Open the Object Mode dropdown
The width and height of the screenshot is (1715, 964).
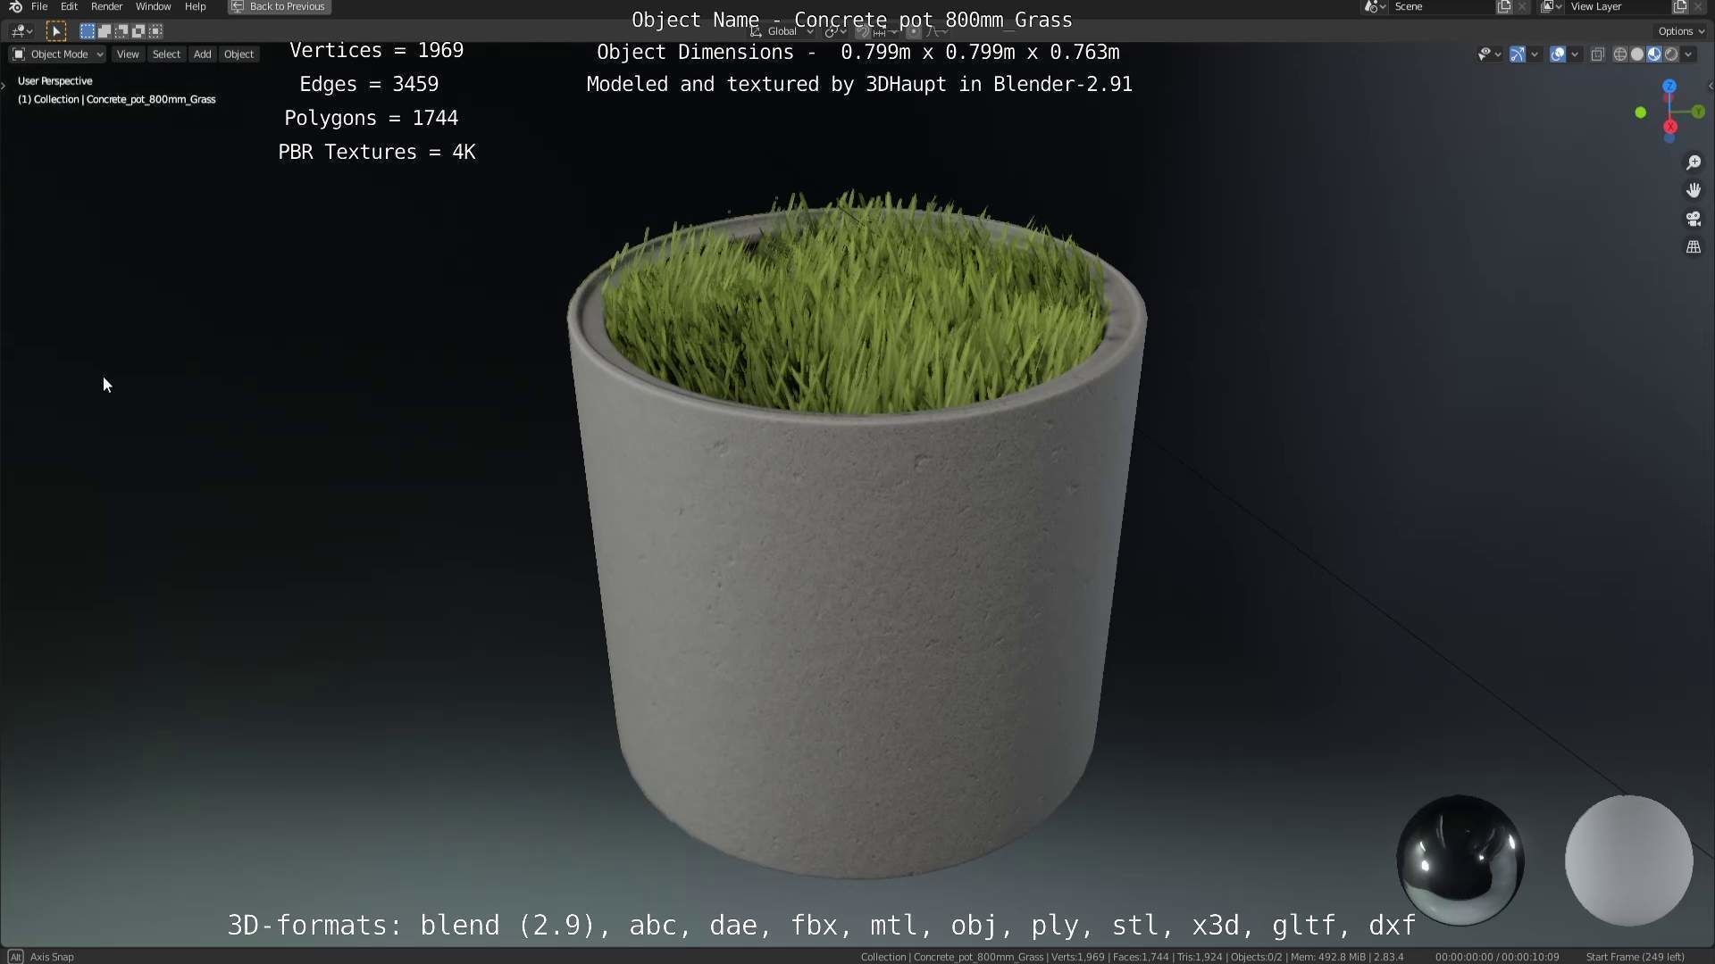[x=58, y=54]
